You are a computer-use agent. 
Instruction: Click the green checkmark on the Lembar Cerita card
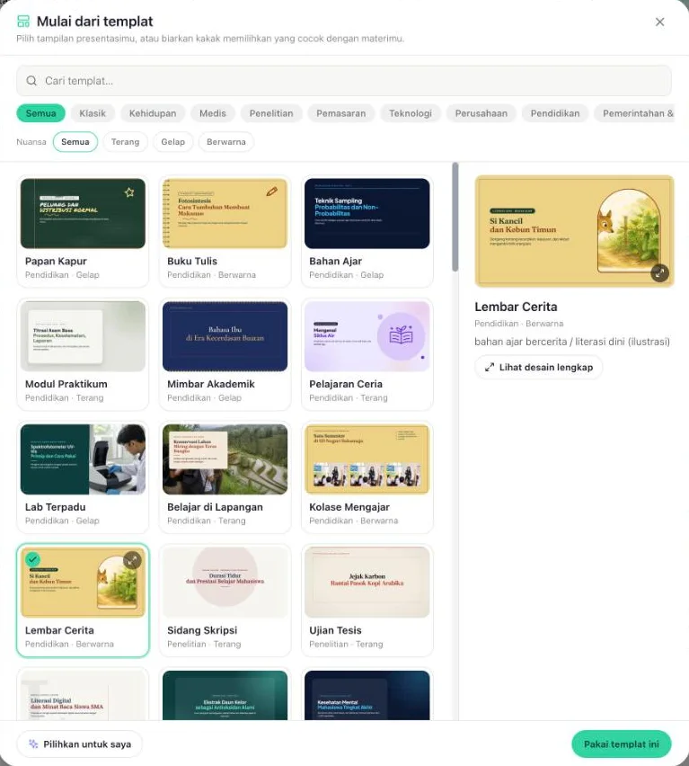click(32, 559)
